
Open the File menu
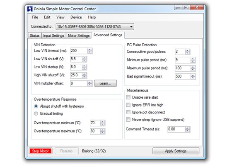(x=35, y=17)
